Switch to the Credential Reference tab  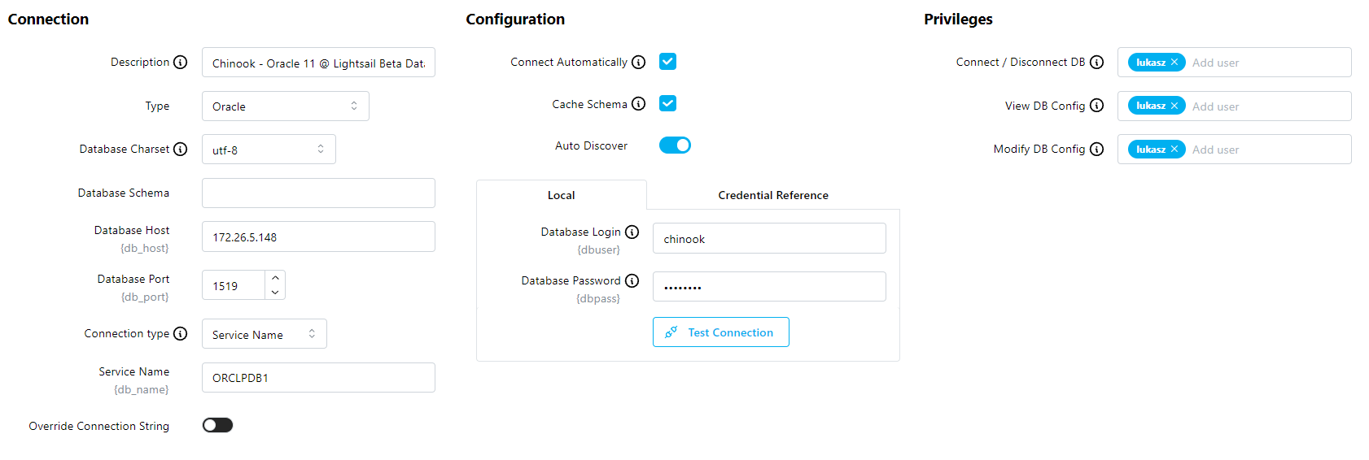773,195
